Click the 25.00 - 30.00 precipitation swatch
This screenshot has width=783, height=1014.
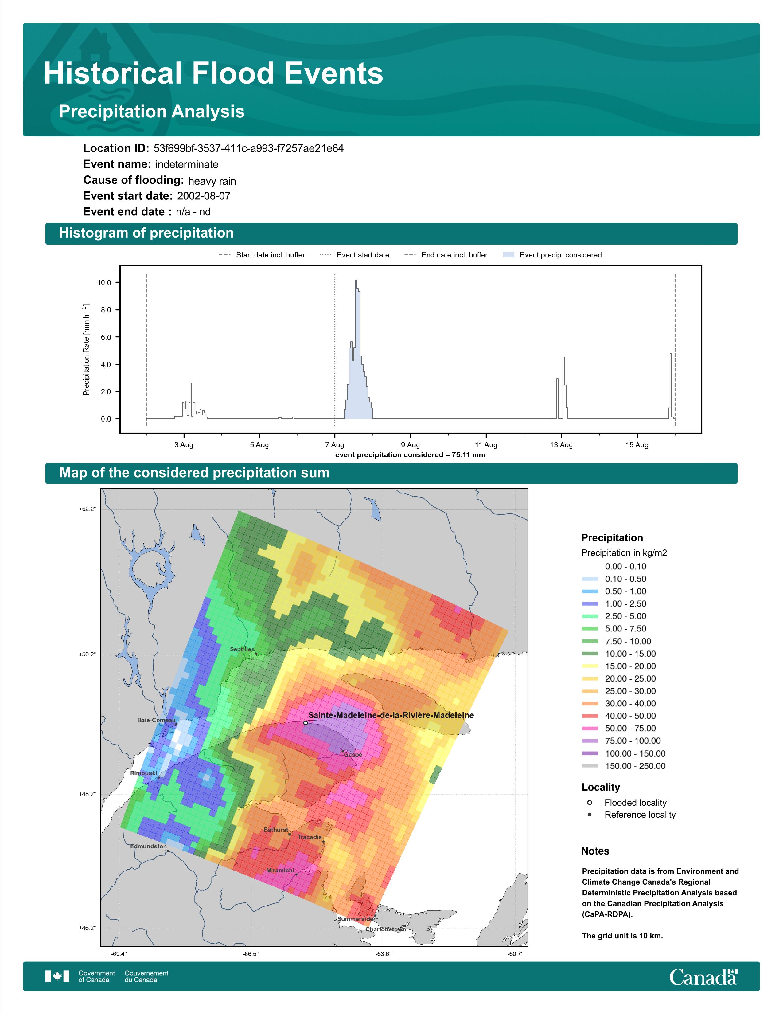click(590, 691)
